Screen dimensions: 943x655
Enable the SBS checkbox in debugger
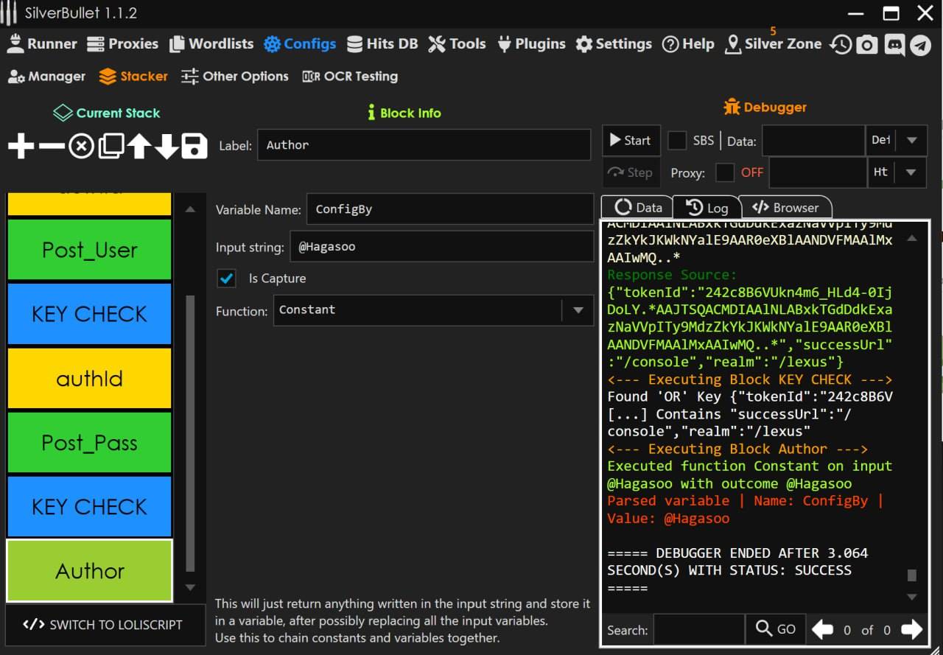(x=676, y=141)
